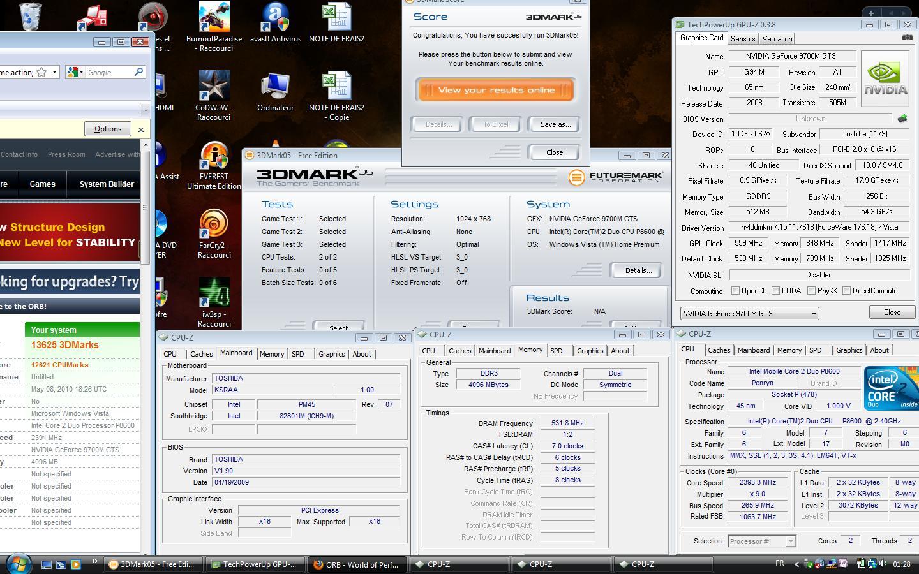Dismiss the Firefox notification bar X
Image resolution: width=919 pixels, height=574 pixels.
tap(141, 129)
